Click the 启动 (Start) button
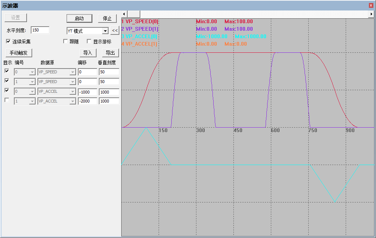Image resolution: width=376 pixels, height=238 pixels. pos(80,18)
